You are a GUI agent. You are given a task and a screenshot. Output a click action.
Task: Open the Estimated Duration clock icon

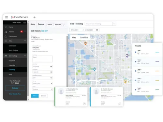coord(51,78)
